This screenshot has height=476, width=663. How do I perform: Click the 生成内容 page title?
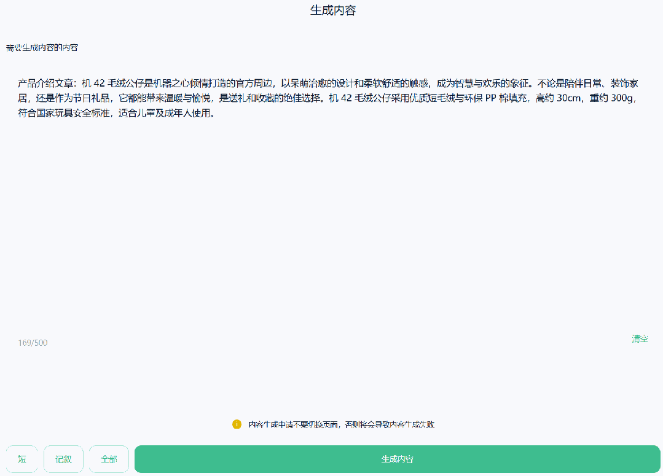[331, 12]
